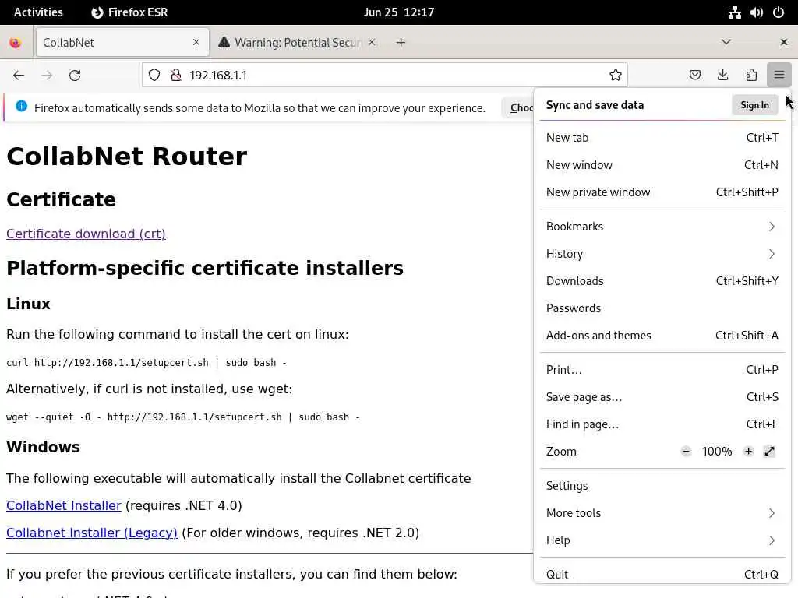Open the clock showing Jun 25 12:17
This screenshot has width=798, height=598.
pos(399,12)
